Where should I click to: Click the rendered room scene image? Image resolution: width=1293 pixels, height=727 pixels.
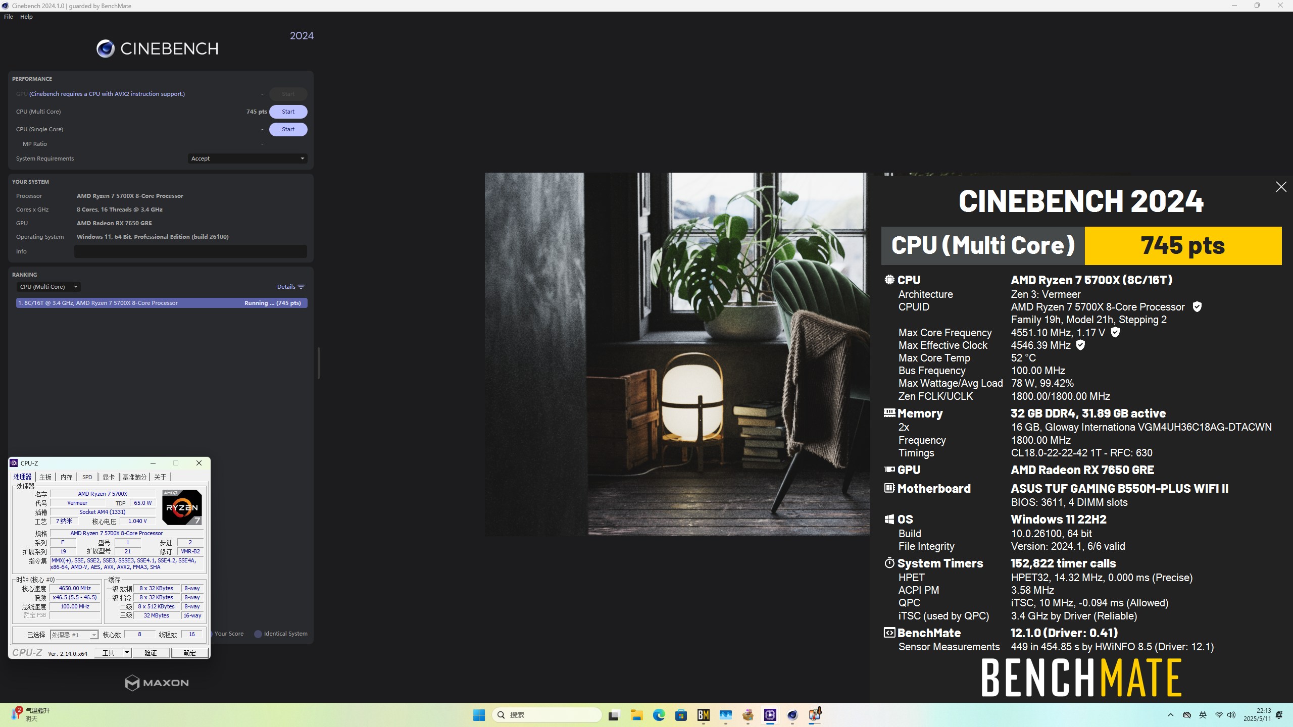click(x=677, y=354)
